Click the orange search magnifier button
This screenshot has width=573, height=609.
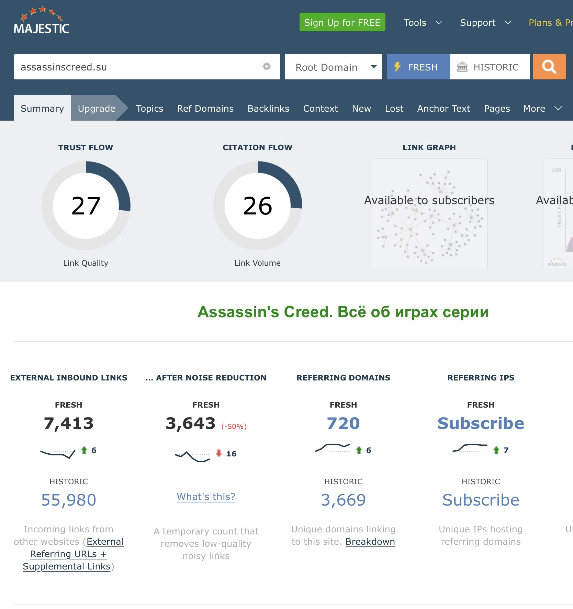(x=549, y=67)
